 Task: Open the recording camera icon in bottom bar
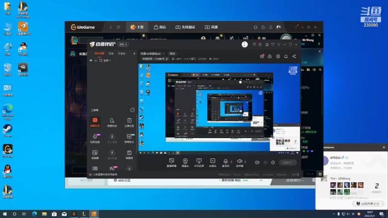coord(257,162)
